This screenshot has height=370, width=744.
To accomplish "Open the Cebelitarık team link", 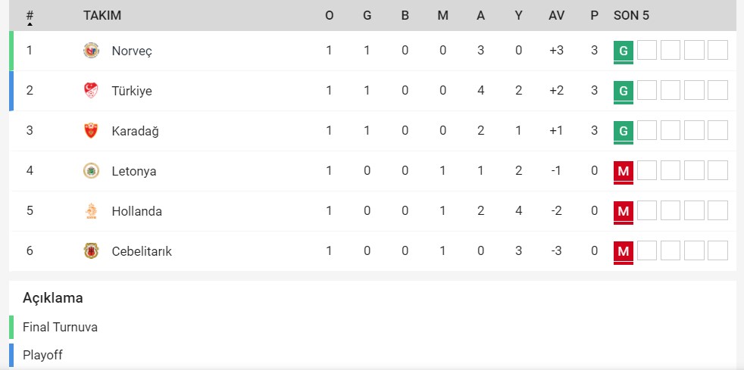I will tap(142, 251).
